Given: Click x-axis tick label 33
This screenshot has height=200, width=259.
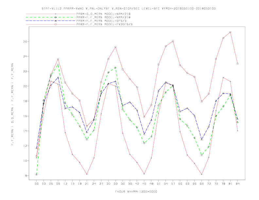Looking at the screenshot, I should click(x=115, y=184).
